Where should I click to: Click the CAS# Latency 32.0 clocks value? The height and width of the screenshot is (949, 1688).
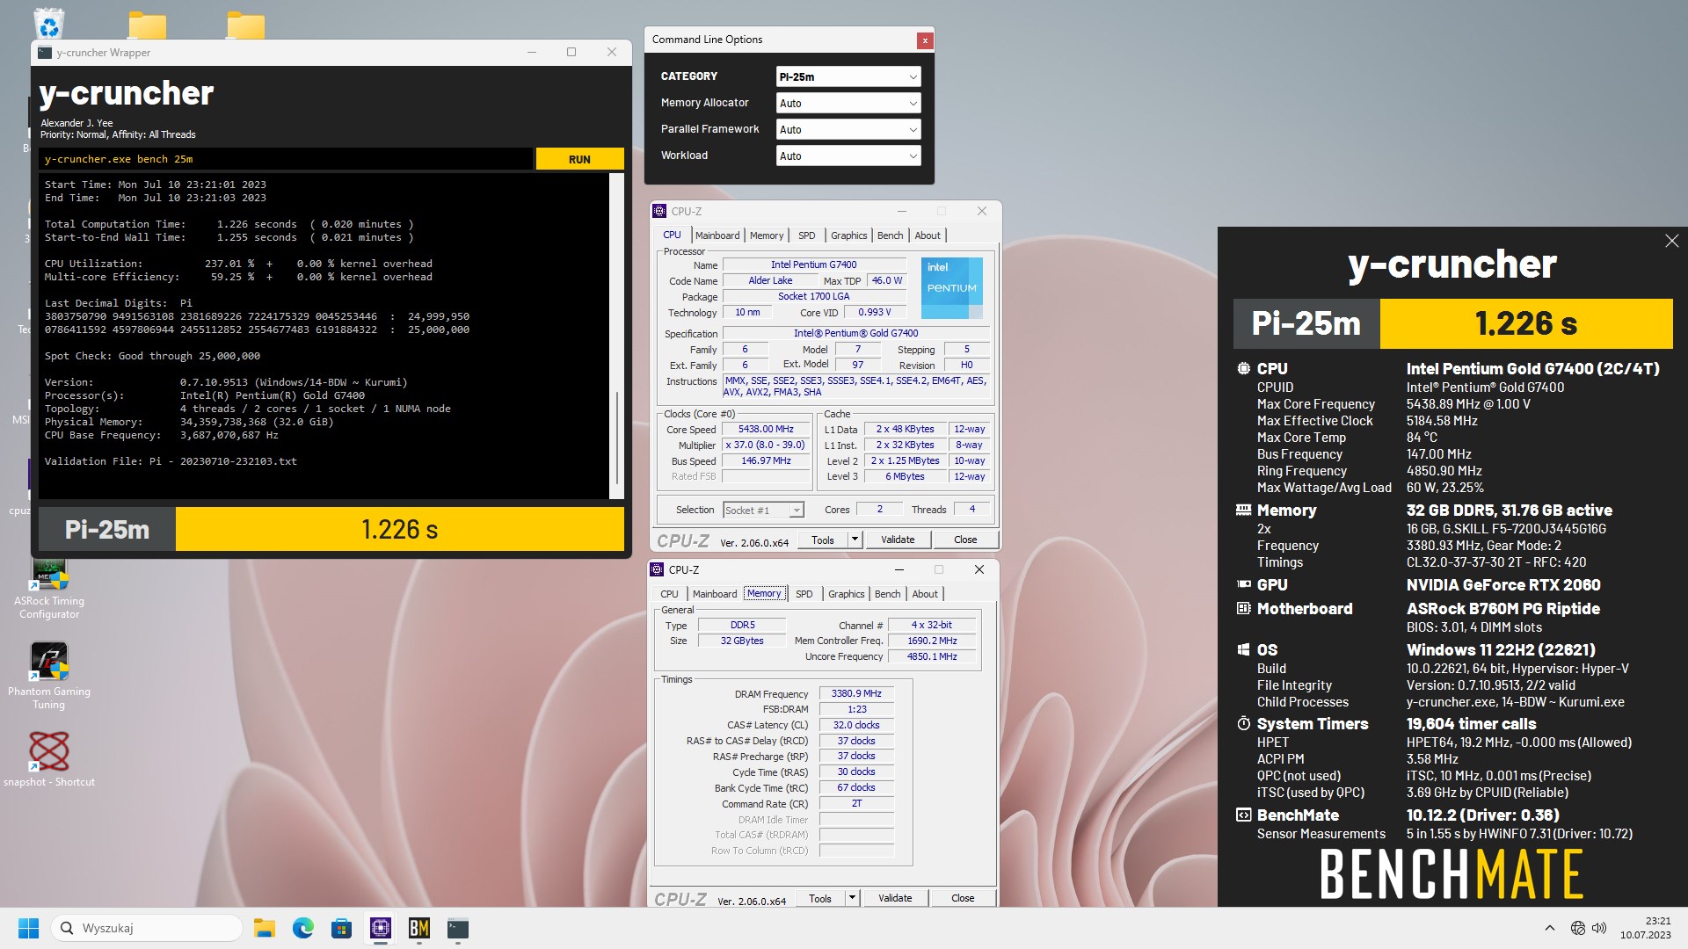[x=856, y=725]
